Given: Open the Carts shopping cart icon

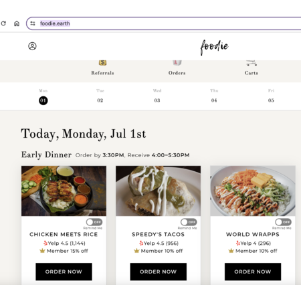Looking at the screenshot, I should (x=252, y=63).
